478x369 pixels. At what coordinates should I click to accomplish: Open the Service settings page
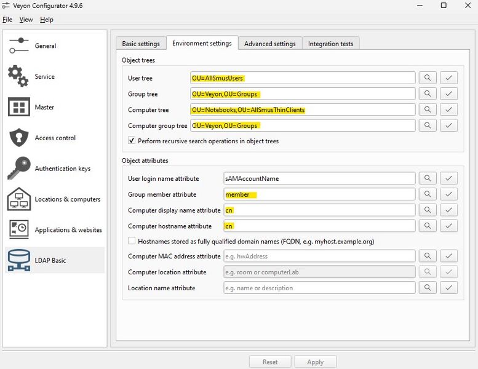tap(55, 76)
